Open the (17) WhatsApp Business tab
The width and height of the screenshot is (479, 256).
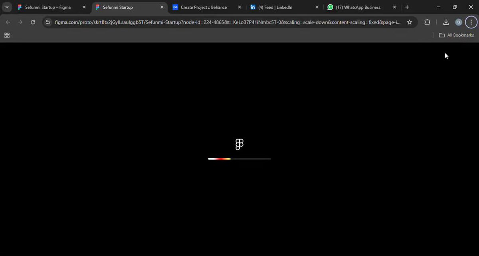362,7
